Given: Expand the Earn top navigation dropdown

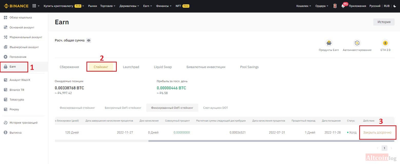Looking at the screenshot, I should coord(148,6).
